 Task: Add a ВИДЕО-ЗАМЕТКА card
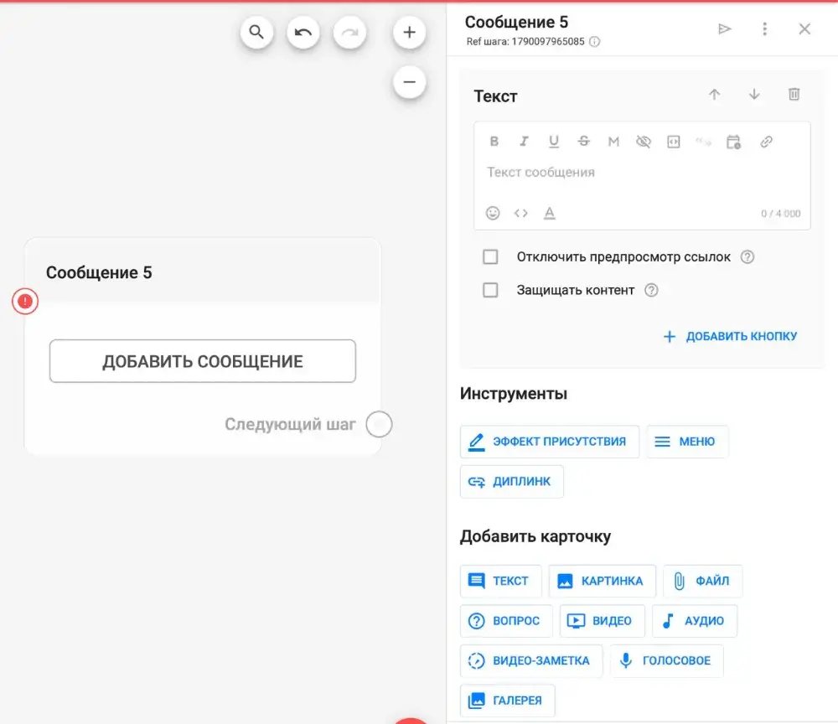[531, 661]
